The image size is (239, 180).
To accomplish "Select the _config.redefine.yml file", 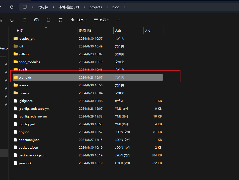I will point(33,116).
